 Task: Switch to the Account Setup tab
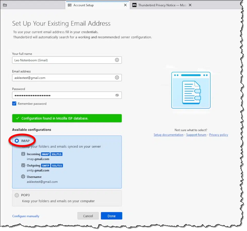point(98,5)
